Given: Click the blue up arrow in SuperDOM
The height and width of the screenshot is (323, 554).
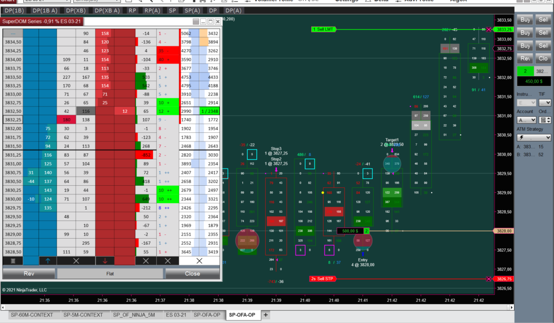Looking at the screenshot, I should (x=48, y=261).
